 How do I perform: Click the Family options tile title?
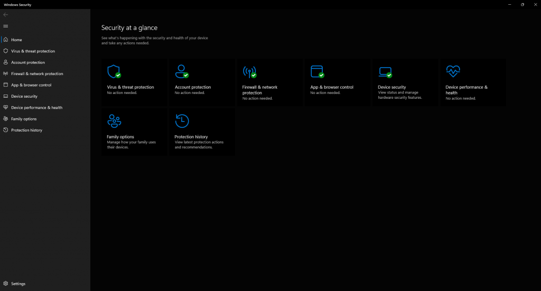pos(120,137)
